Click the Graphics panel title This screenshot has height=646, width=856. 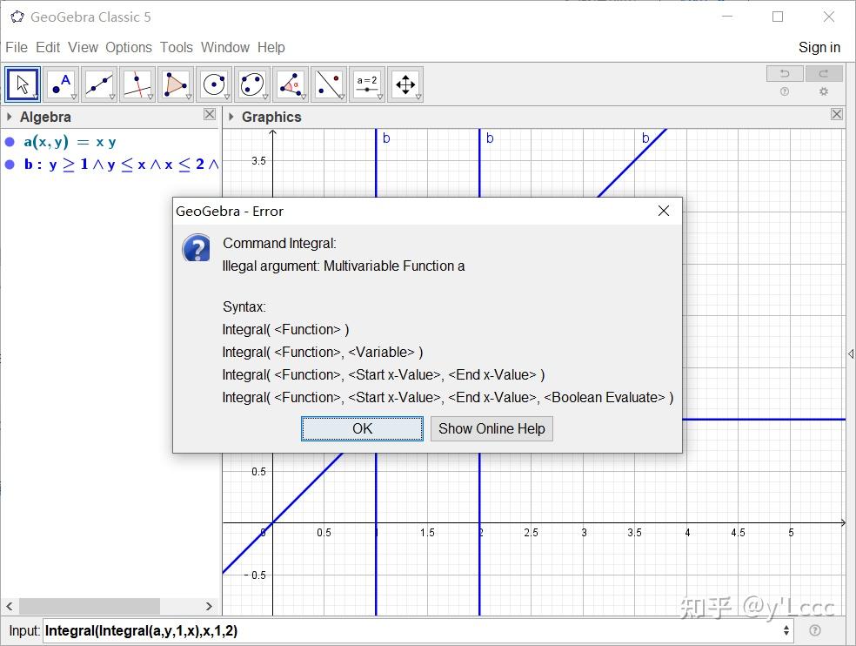pyautogui.click(x=271, y=117)
